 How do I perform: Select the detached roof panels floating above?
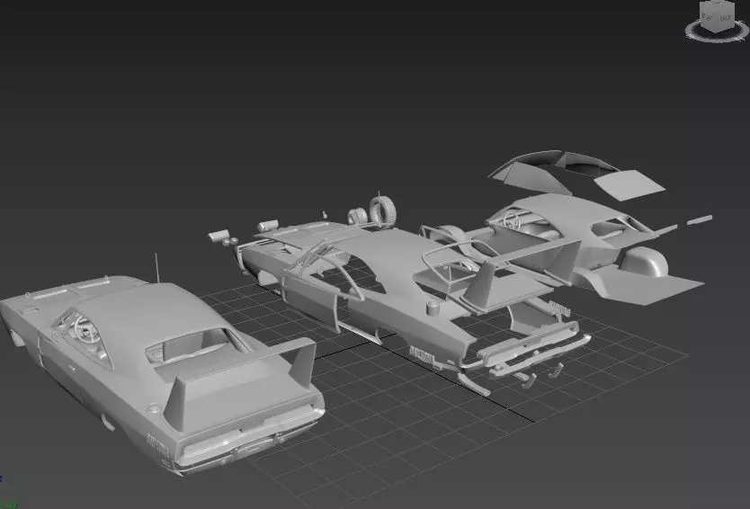(x=576, y=174)
